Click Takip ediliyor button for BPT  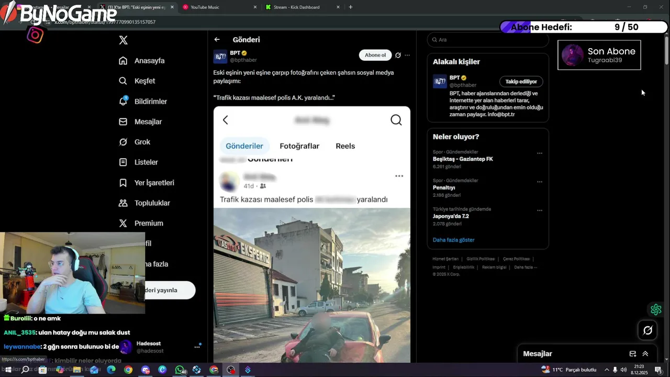pyautogui.click(x=521, y=82)
